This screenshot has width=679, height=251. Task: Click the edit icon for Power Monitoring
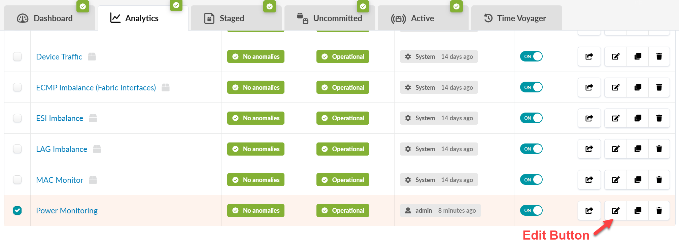[615, 211]
